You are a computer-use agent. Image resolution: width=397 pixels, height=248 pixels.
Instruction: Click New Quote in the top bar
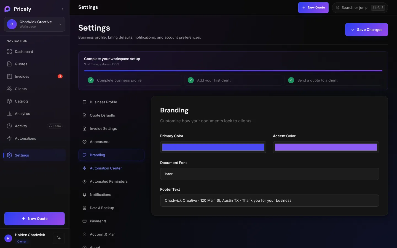click(x=313, y=8)
